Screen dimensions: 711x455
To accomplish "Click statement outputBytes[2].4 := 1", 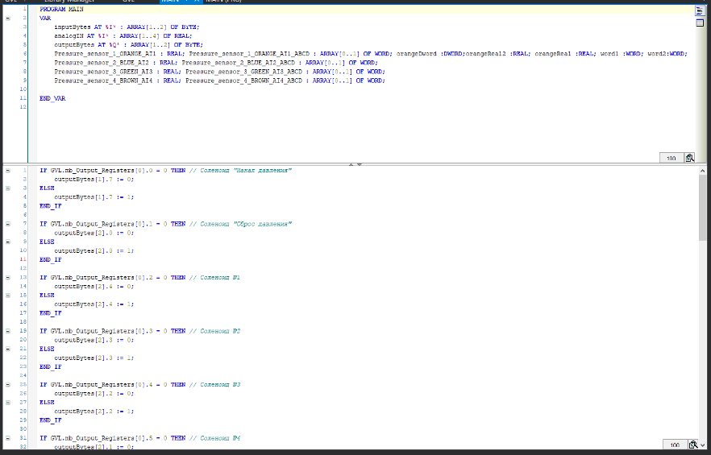I will pos(94,304).
